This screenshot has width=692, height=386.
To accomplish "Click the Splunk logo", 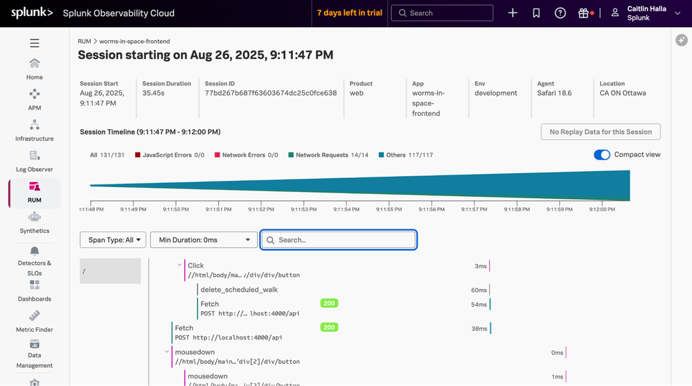I will tap(32, 12).
